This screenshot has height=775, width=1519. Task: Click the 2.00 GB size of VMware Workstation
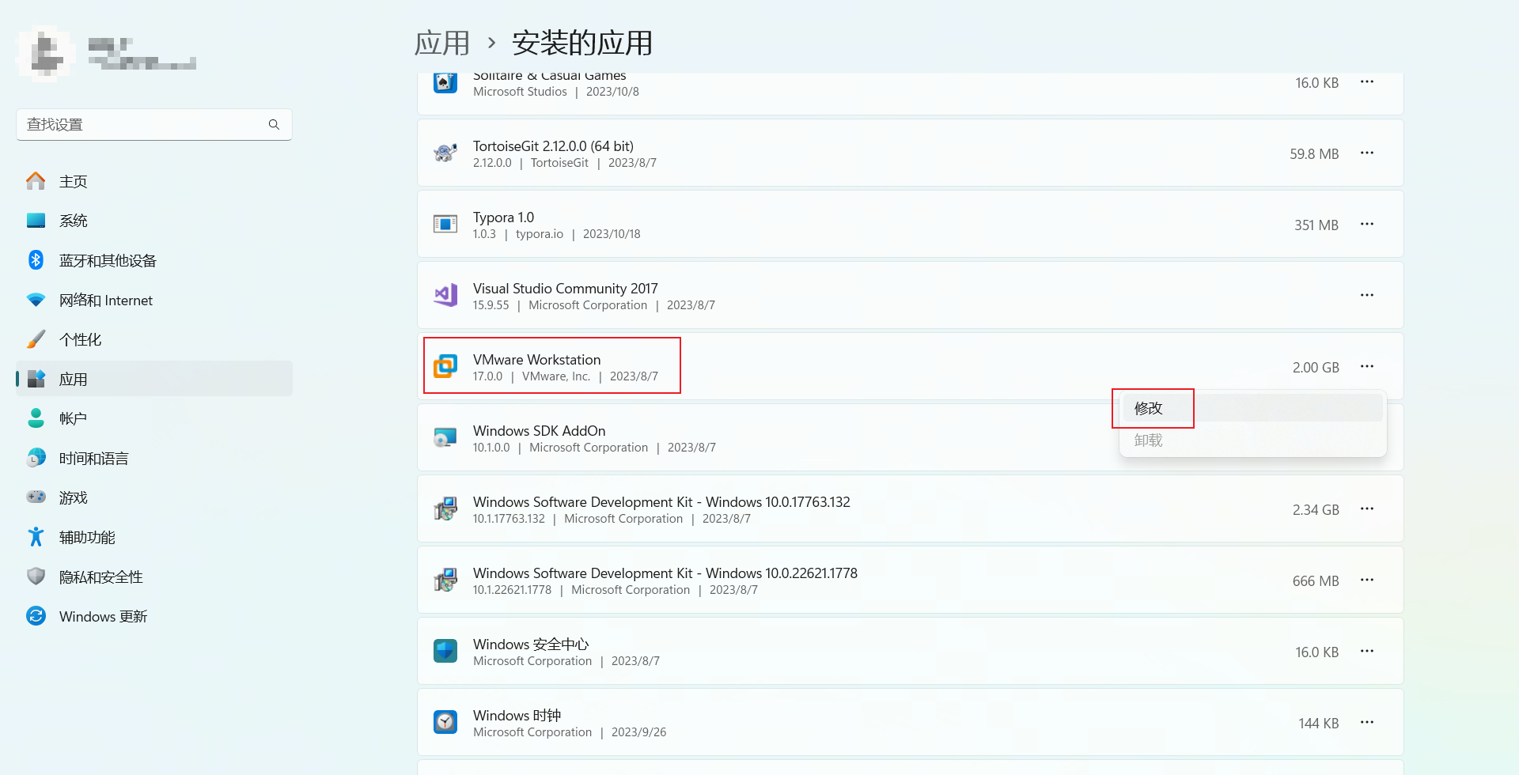click(x=1316, y=368)
